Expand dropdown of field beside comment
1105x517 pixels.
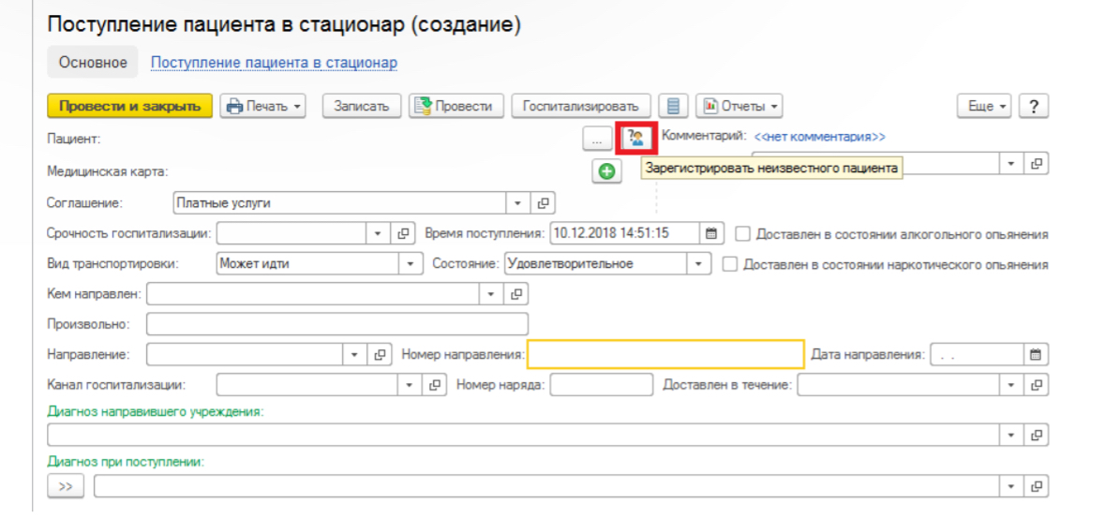pyautogui.click(x=1011, y=163)
